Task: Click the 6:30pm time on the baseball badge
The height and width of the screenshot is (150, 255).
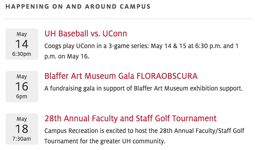Action: coord(22,54)
